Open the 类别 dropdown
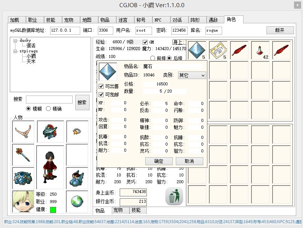 (192, 75)
